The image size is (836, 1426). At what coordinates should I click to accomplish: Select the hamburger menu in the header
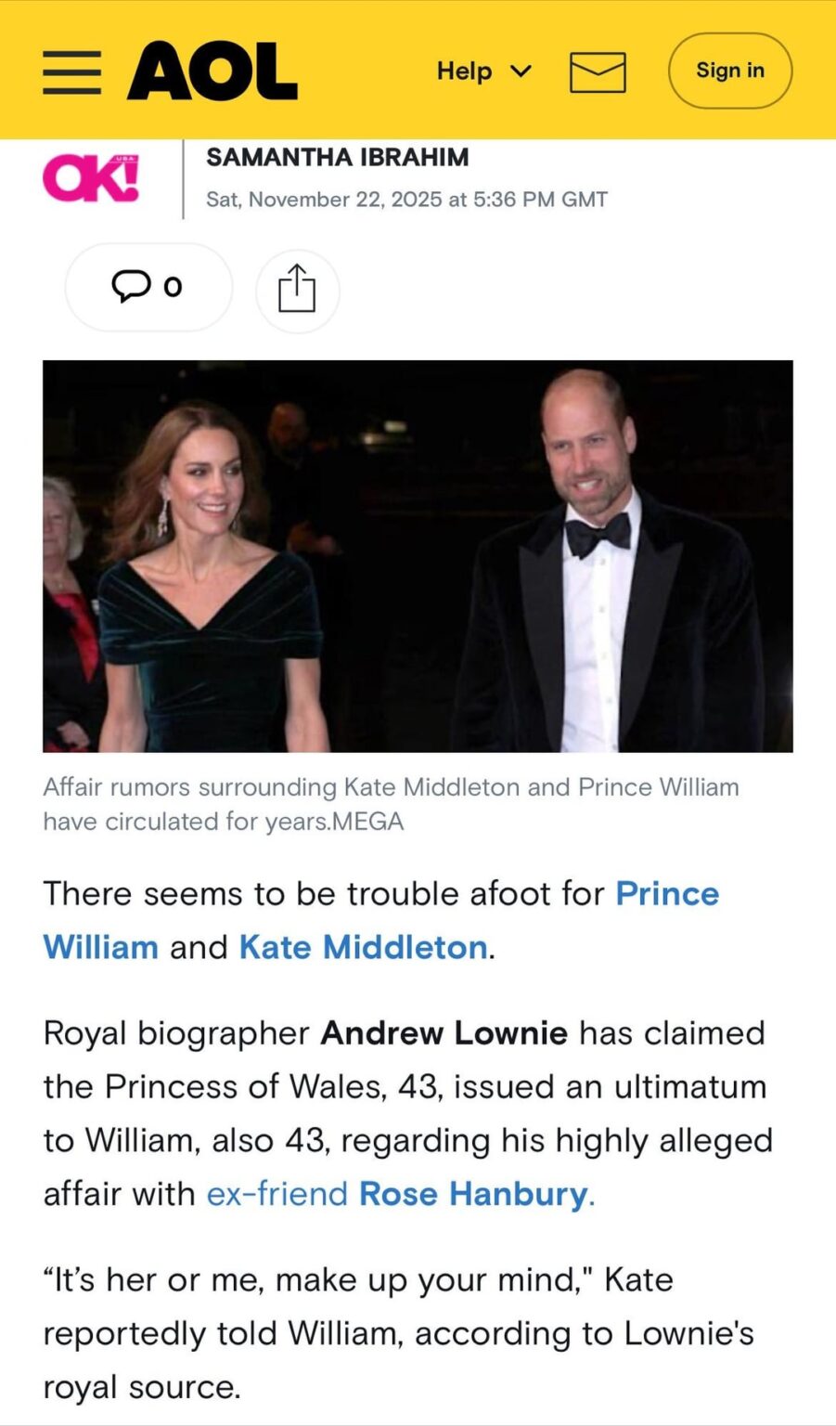pos(72,71)
